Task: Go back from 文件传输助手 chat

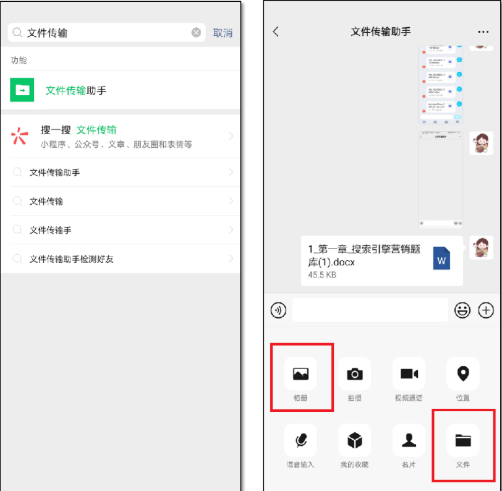Action: click(x=276, y=32)
